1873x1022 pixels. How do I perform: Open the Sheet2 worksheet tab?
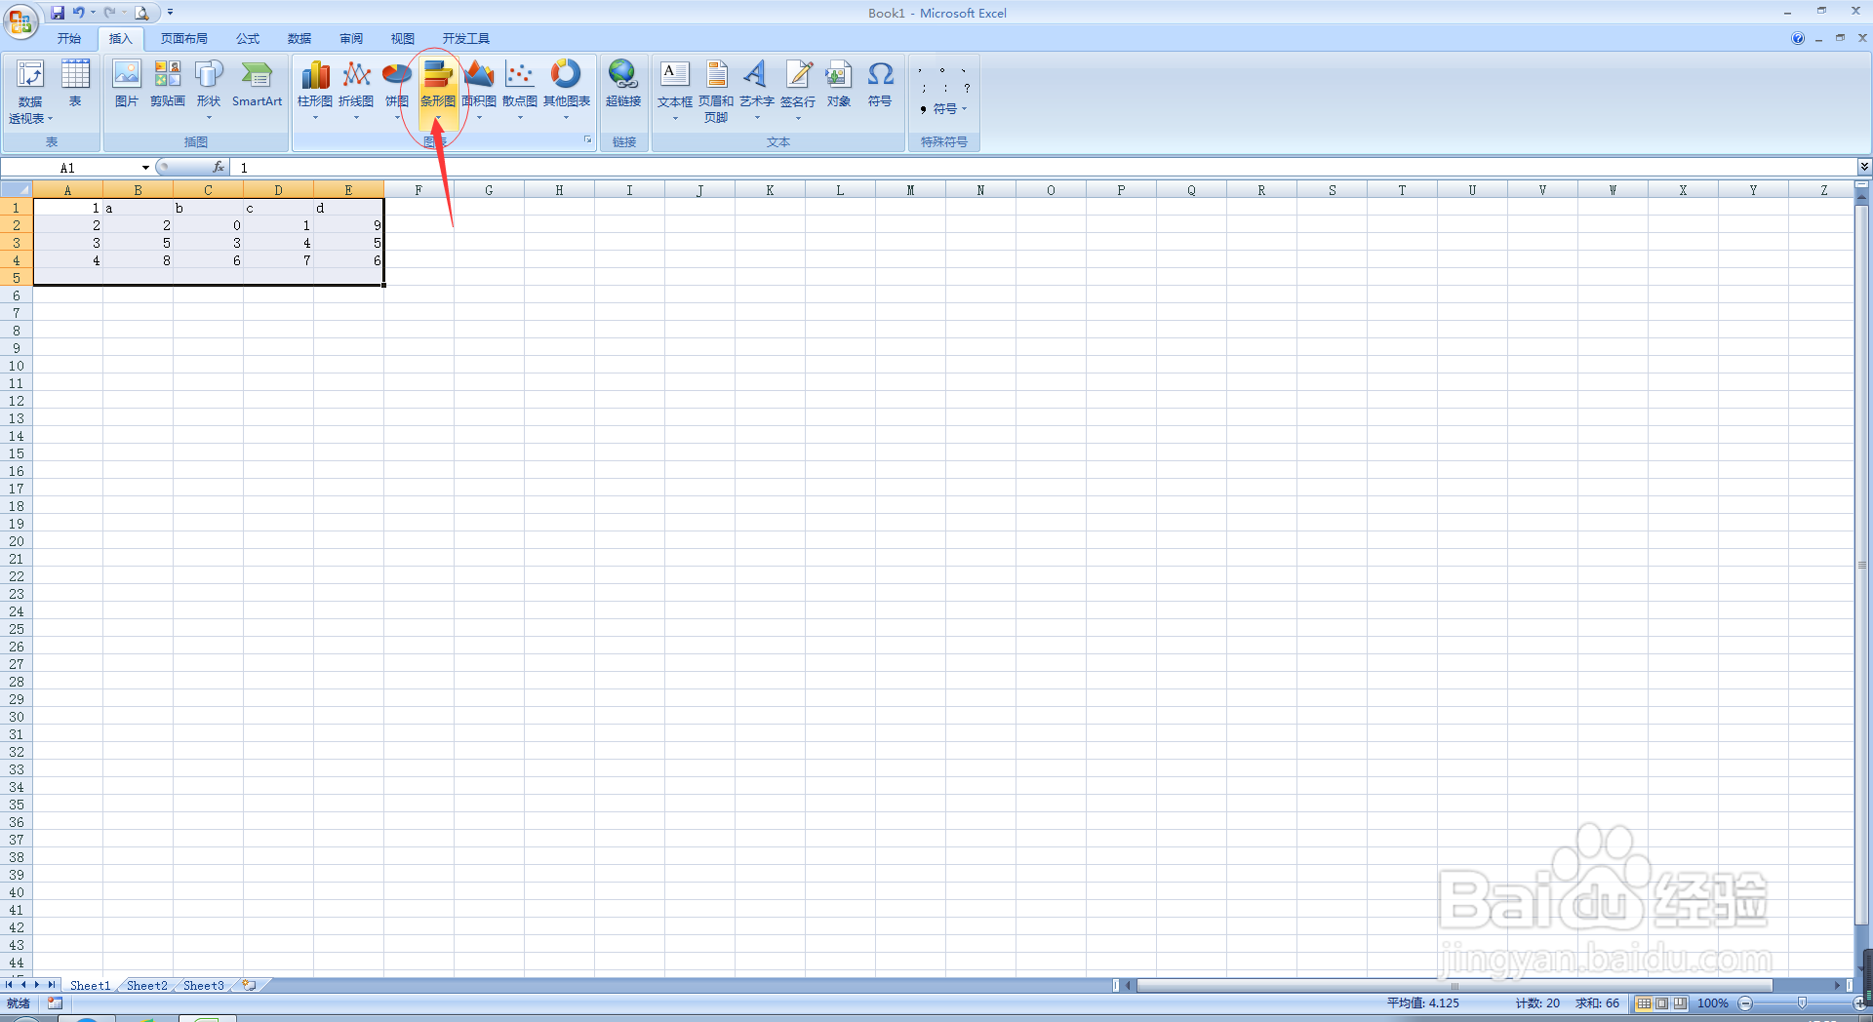click(147, 985)
